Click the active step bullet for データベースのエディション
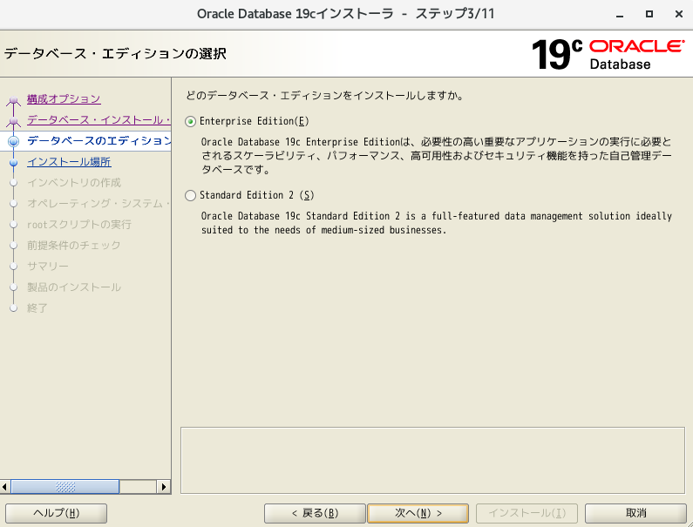Image resolution: width=693 pixels, height=527 pixels. click(14, 141)
